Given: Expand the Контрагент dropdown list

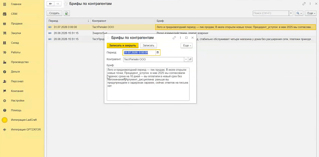Looking at the screenshot, I should (x=186, y=59).
